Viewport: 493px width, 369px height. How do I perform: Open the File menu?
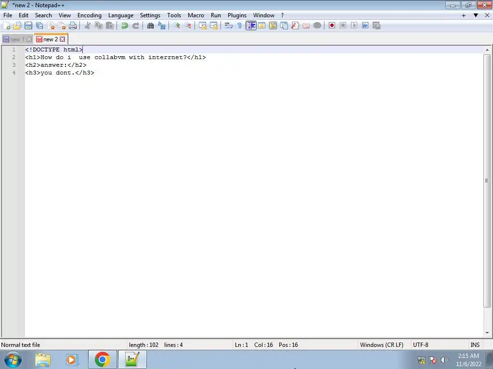click(8, 15)
